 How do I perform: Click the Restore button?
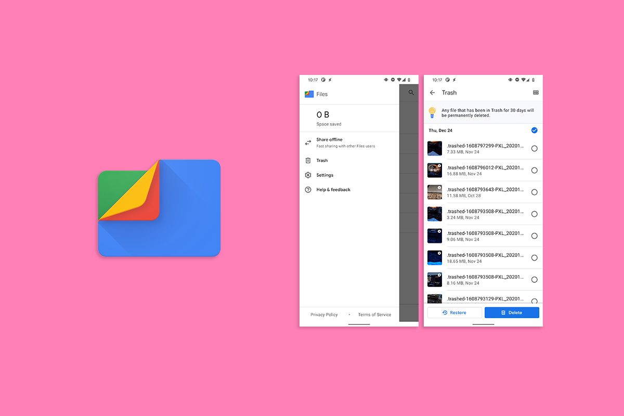point(454,313)
